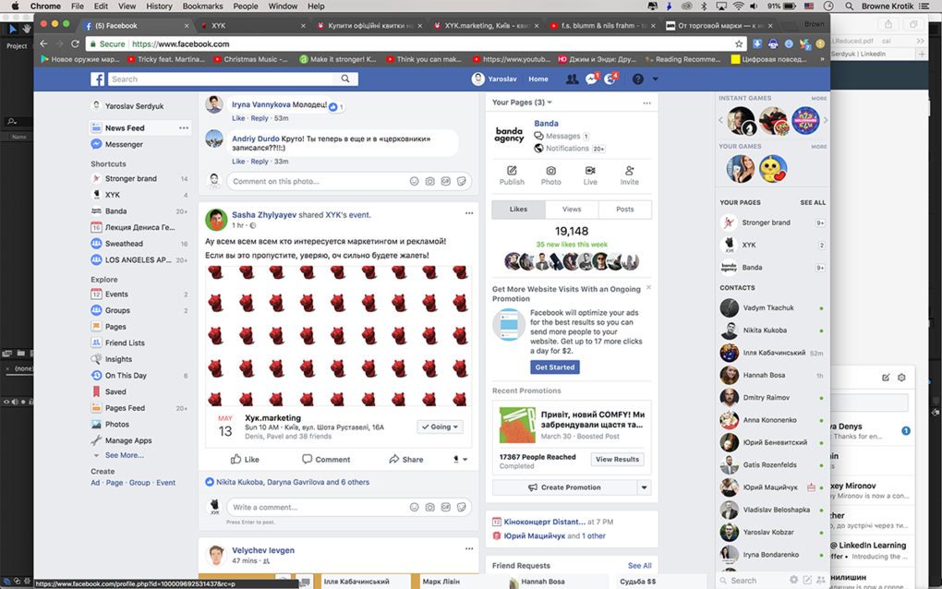Switch to the Posts tab

point(625,209)
